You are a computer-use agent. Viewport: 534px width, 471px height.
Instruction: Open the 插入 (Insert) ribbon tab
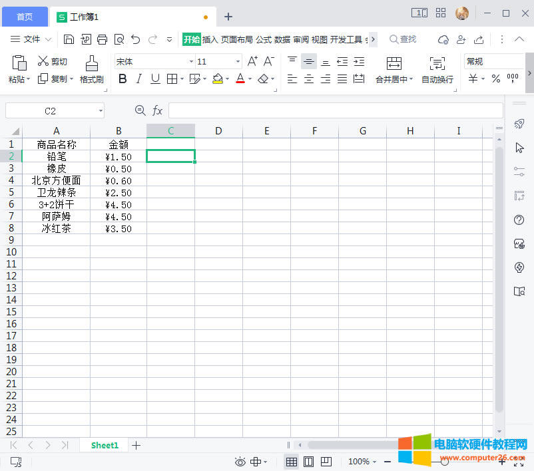pos(210,39)
